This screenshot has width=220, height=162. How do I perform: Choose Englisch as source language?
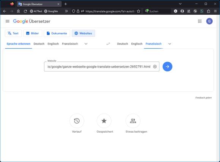53,44
